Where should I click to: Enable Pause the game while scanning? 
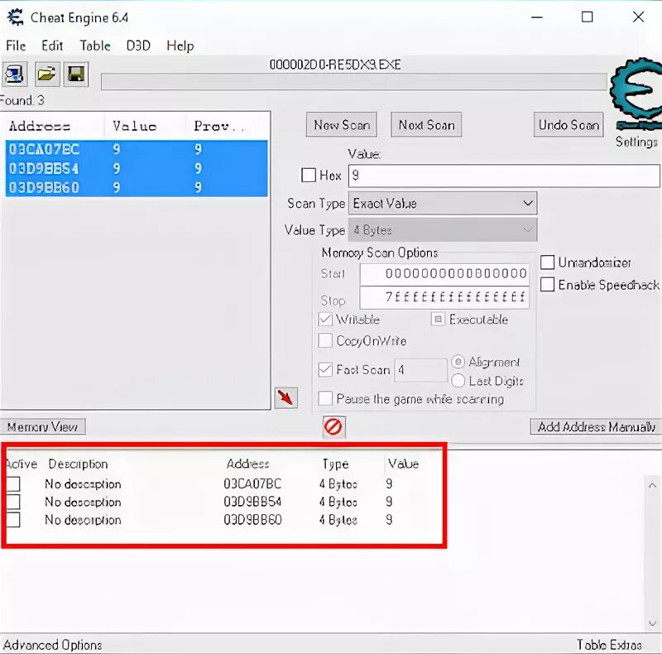tap(325, 398)
